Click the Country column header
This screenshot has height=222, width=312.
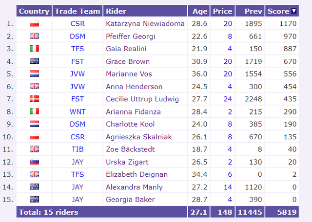click(x=34, y=11)
